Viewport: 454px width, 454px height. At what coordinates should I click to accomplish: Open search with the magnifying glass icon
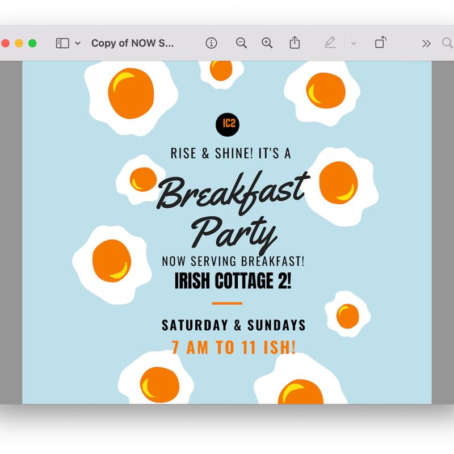click(x=447, y=43)
